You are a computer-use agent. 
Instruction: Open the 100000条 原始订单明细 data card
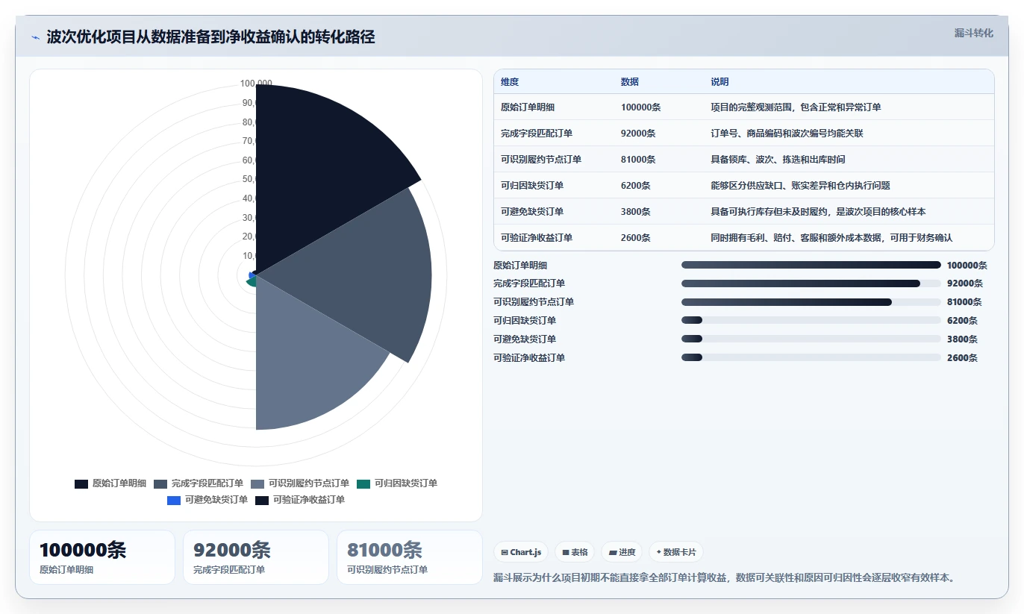point(102,557)
